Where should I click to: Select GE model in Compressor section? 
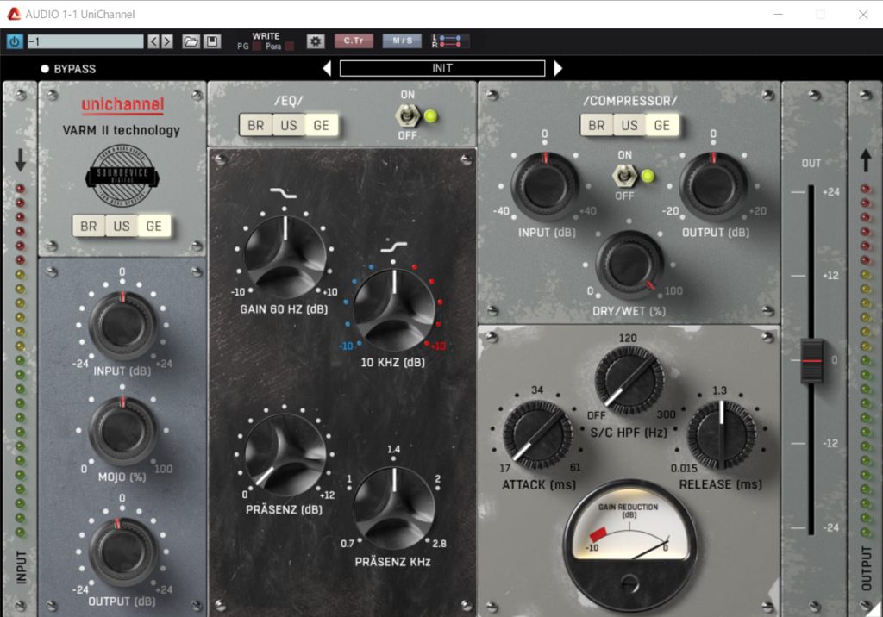tap(661, 125)
